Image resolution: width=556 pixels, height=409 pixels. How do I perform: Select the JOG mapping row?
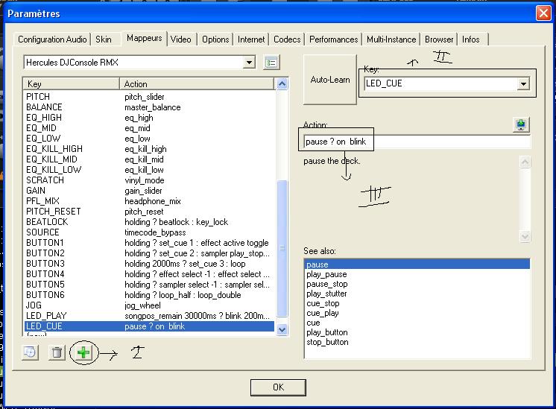149,305
